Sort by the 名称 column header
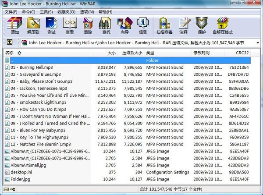This screenshot has height=195, width=263. tap(47, 53)
